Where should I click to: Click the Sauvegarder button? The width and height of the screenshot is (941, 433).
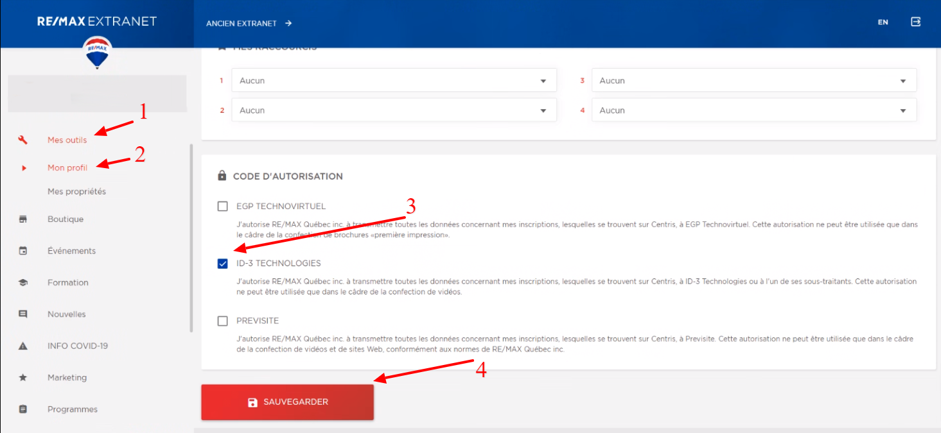tap(287, 402)
